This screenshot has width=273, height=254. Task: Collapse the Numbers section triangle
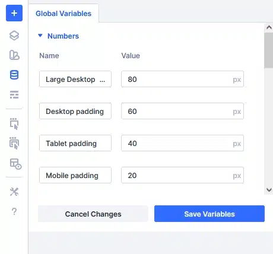click(40, 36)
